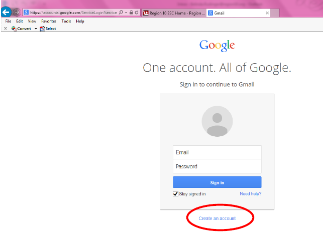Image resolution: width=323 pixels, height=235 pixels.
Task: Switch to Region 10 ESC Home tab
Action: [174, 13]
